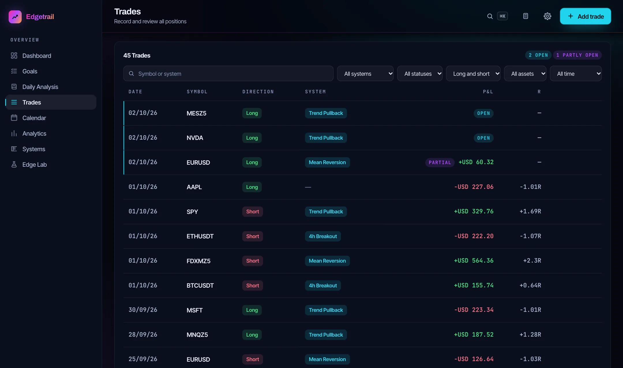Viewport: 623px width, 368px height.
Task: Open the Long and short filter
Action: 473,74
